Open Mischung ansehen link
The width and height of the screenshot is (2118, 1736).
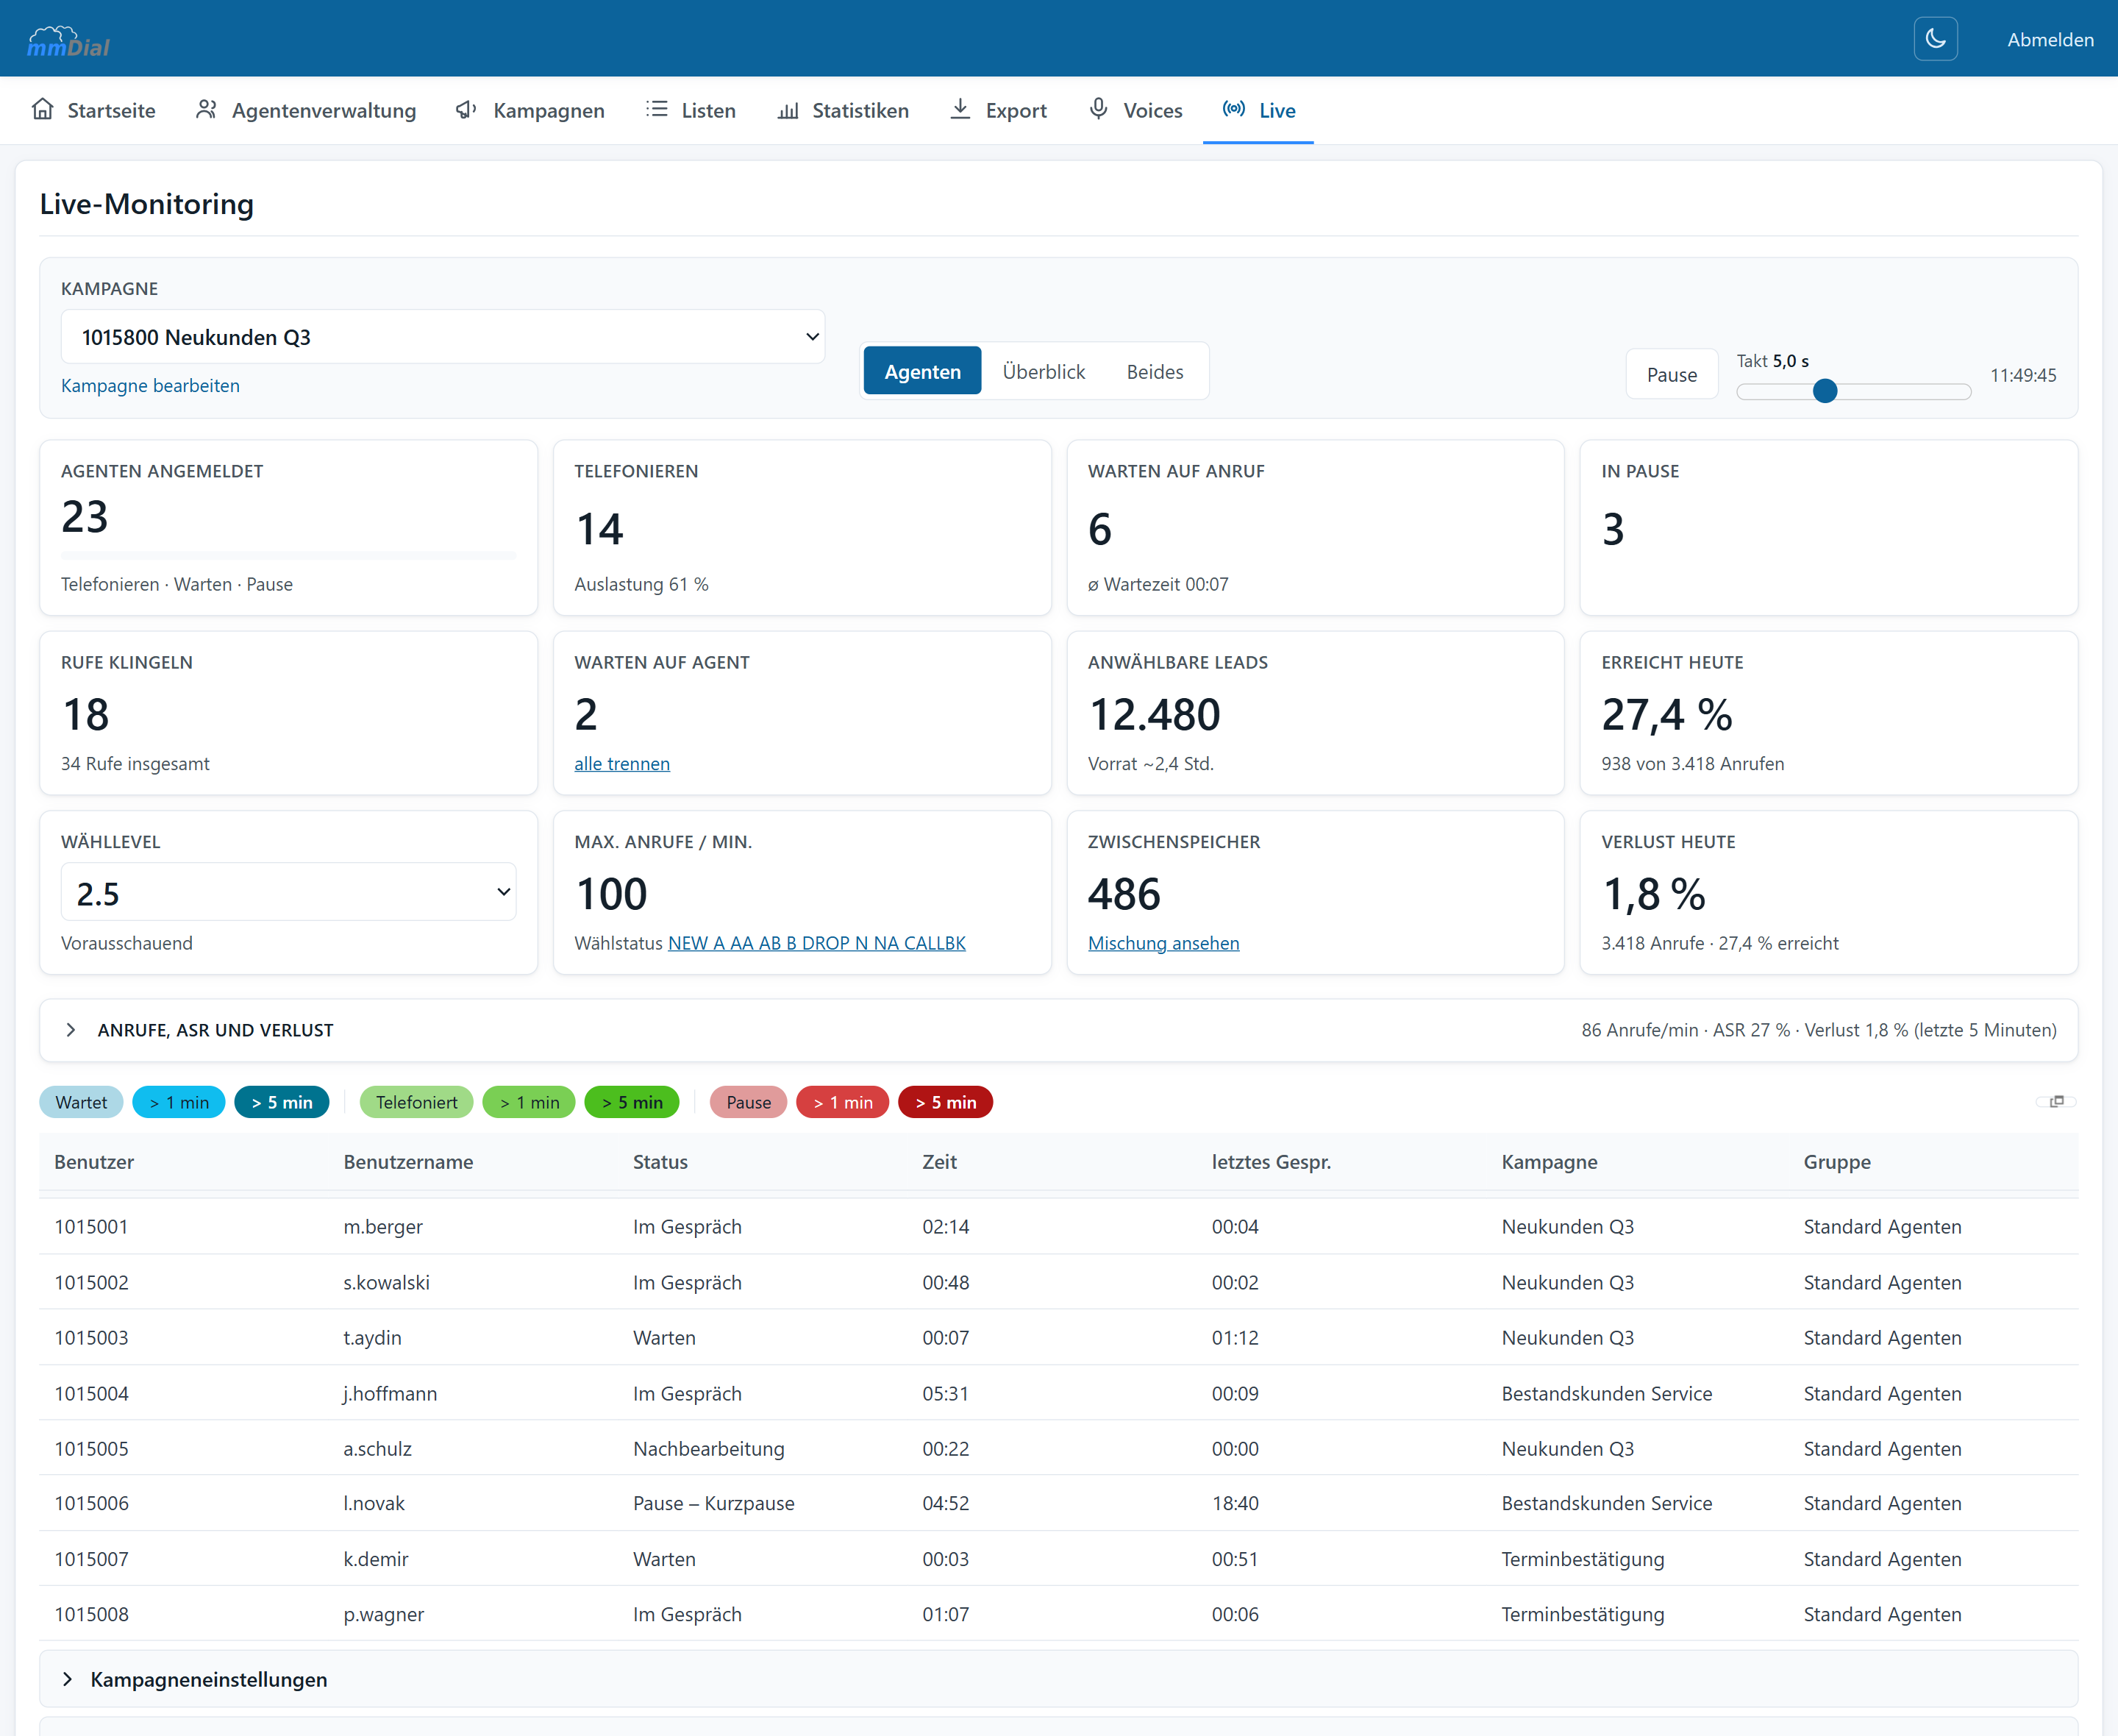(1163, 943)
